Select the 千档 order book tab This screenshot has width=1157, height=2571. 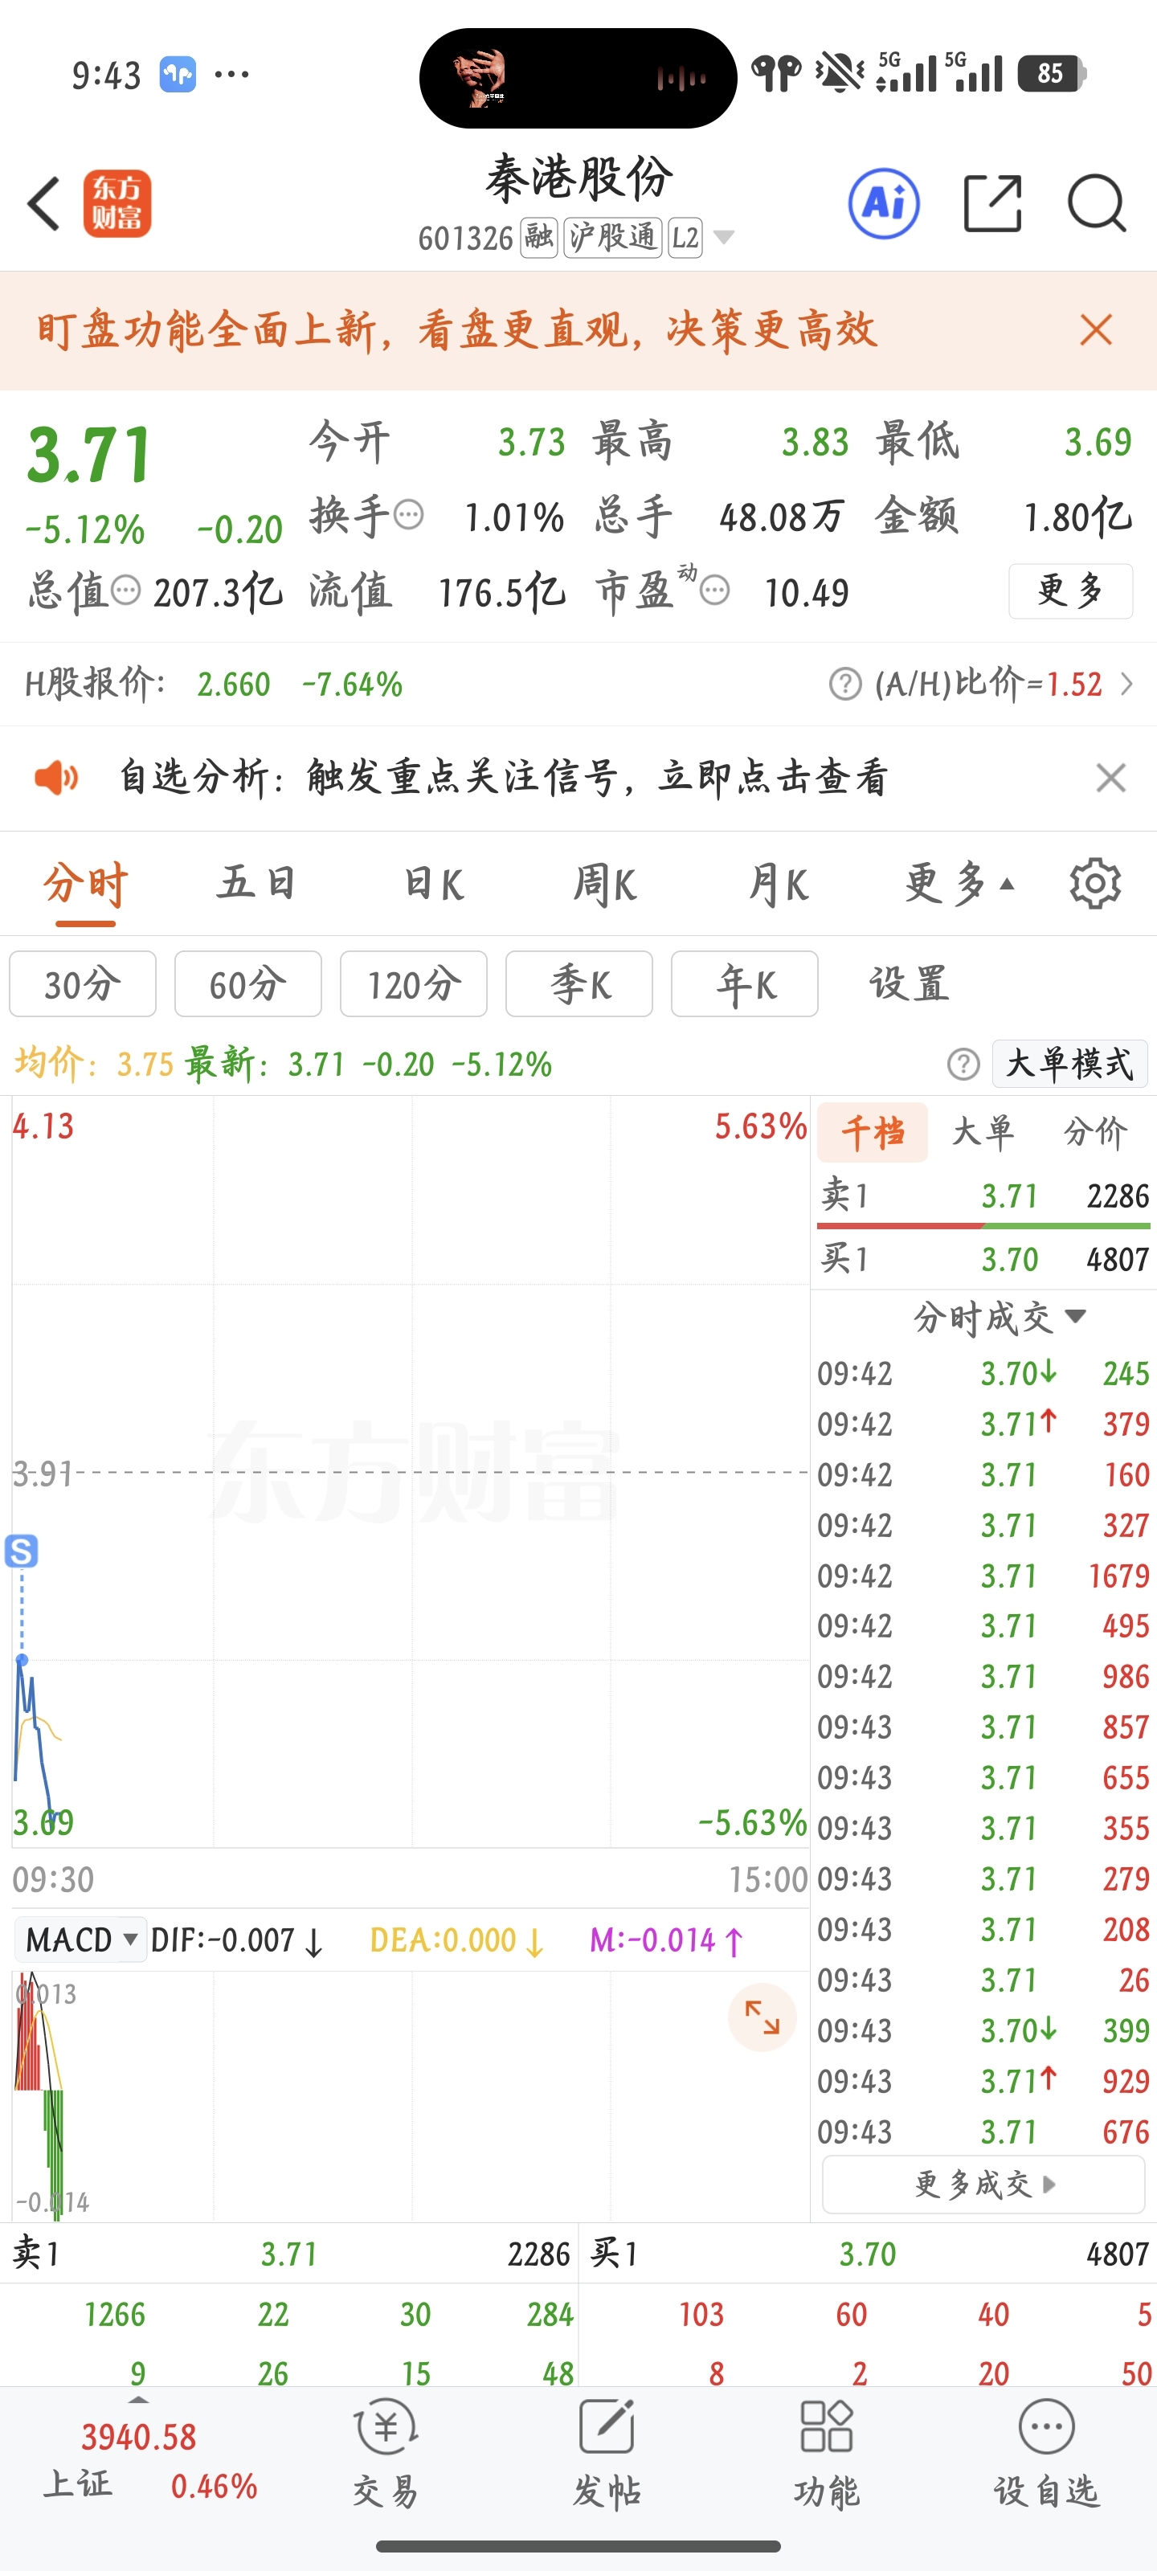(x=873, y=1132)
